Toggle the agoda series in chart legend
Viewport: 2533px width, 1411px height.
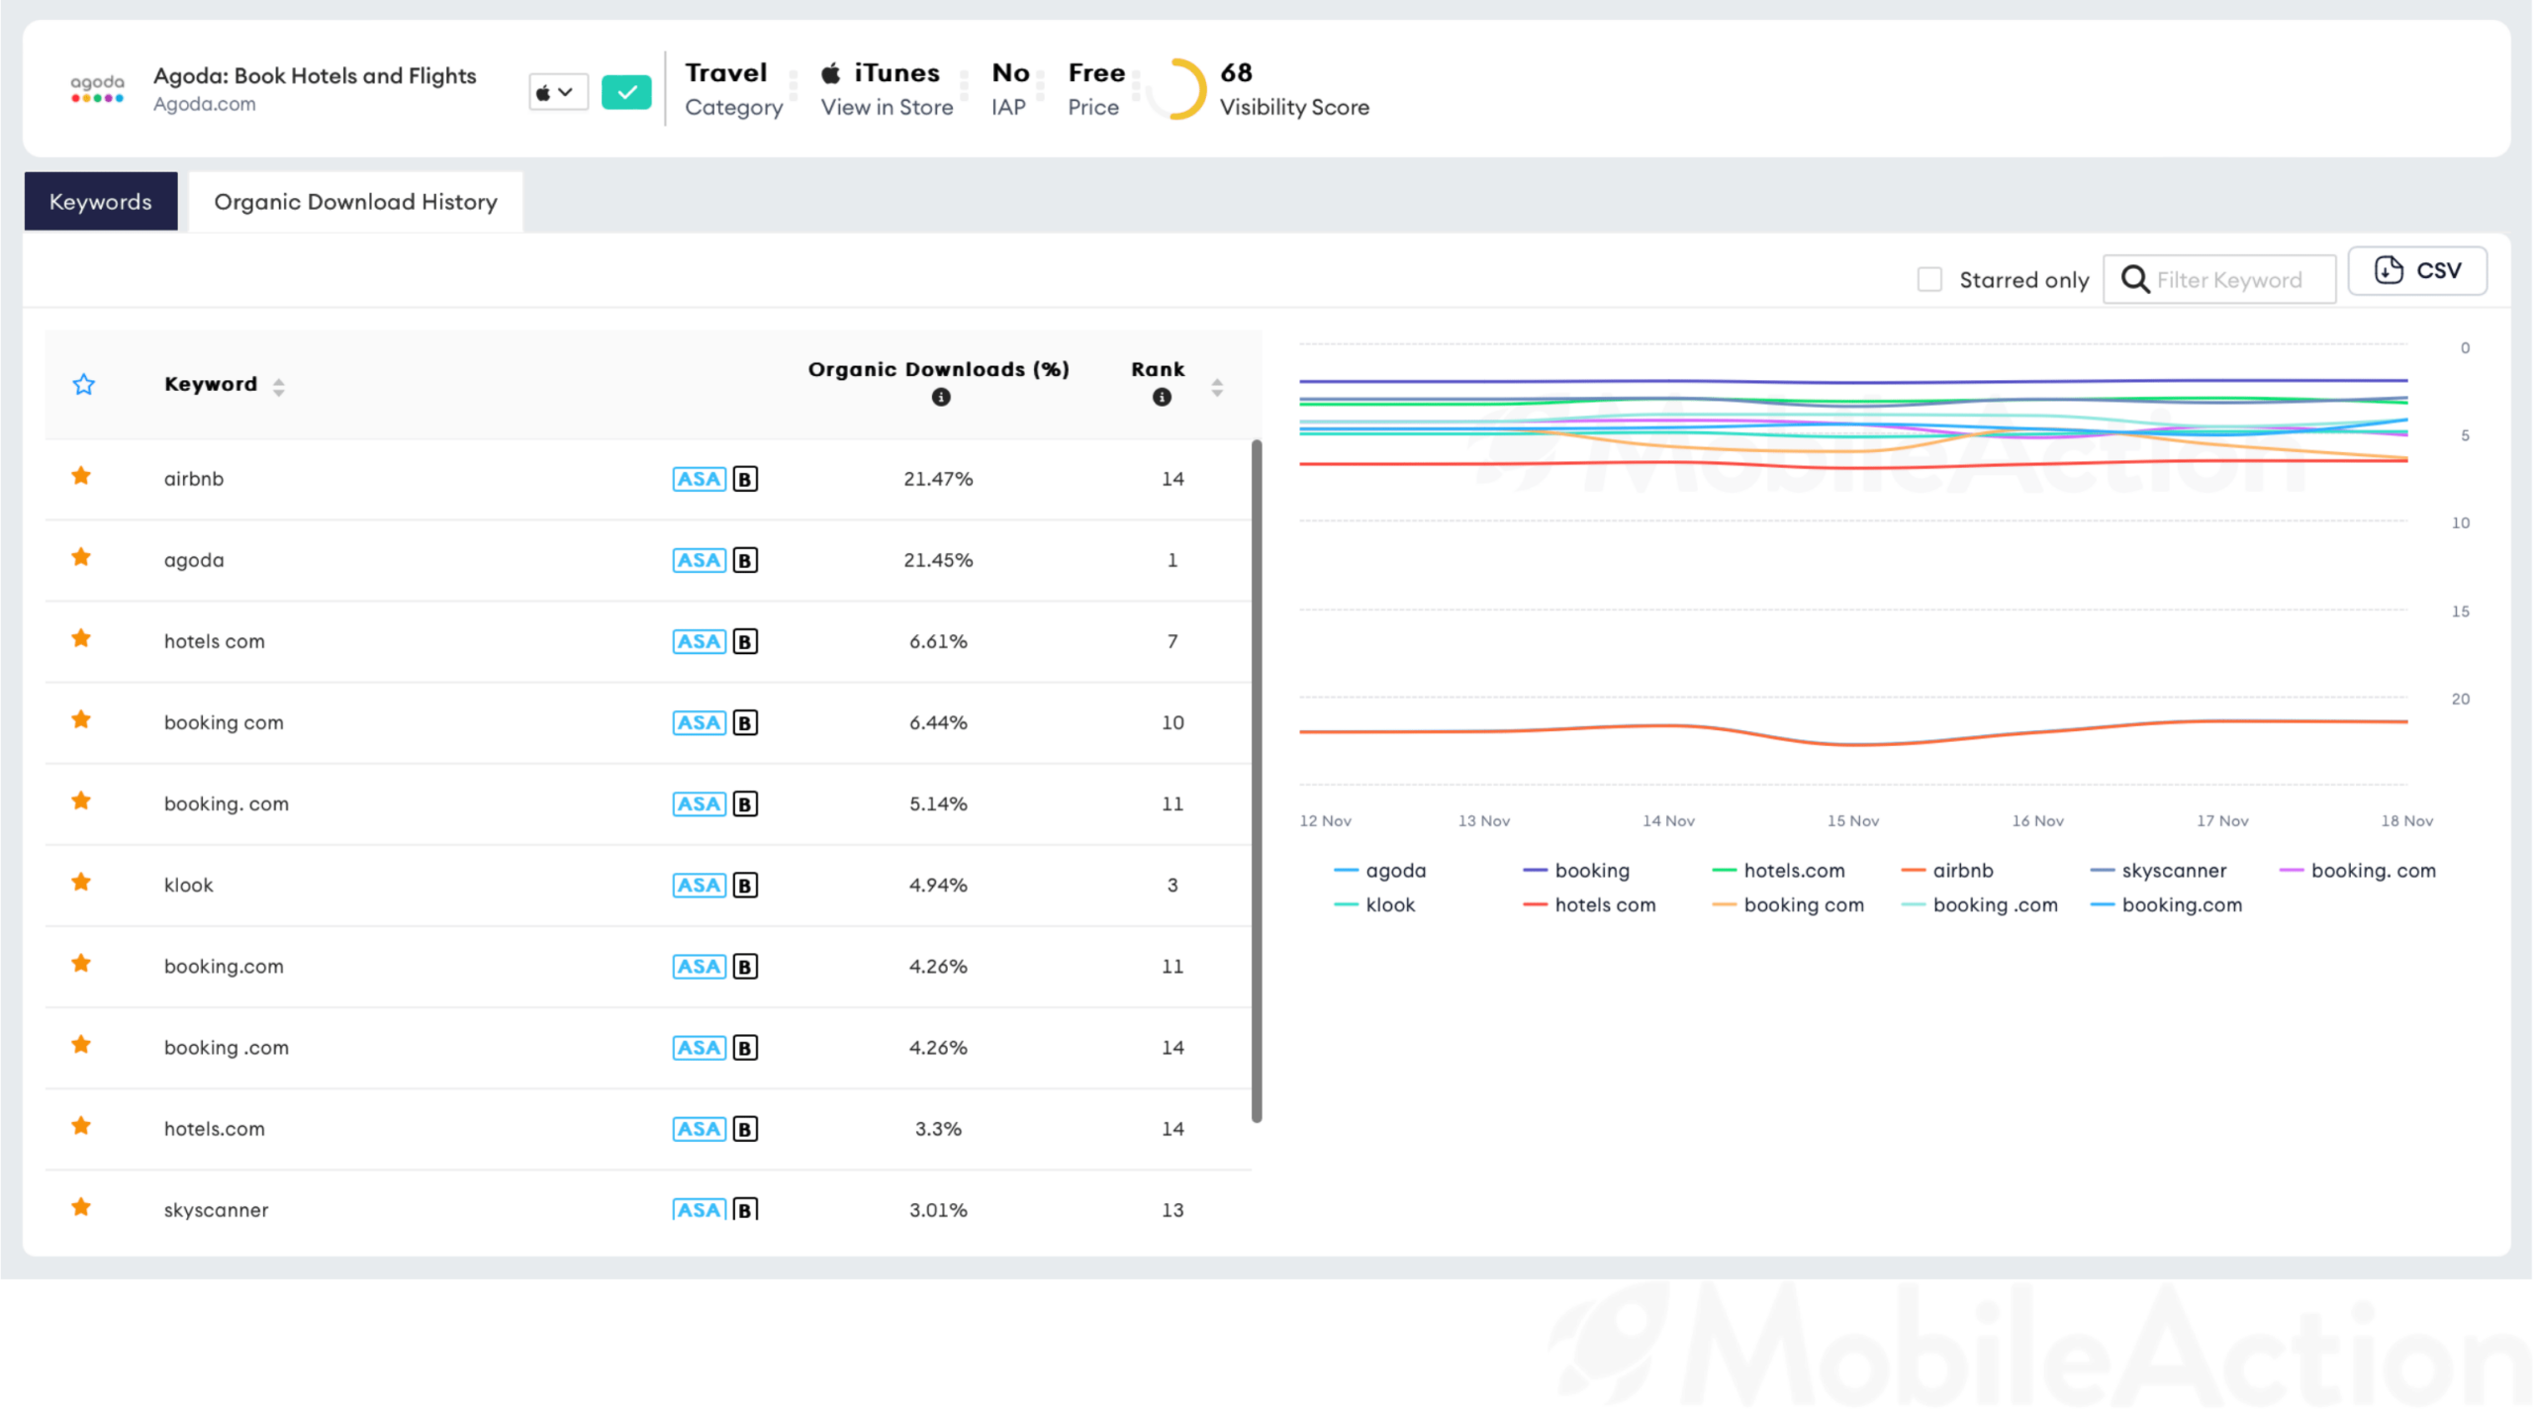coord(1380,872)
